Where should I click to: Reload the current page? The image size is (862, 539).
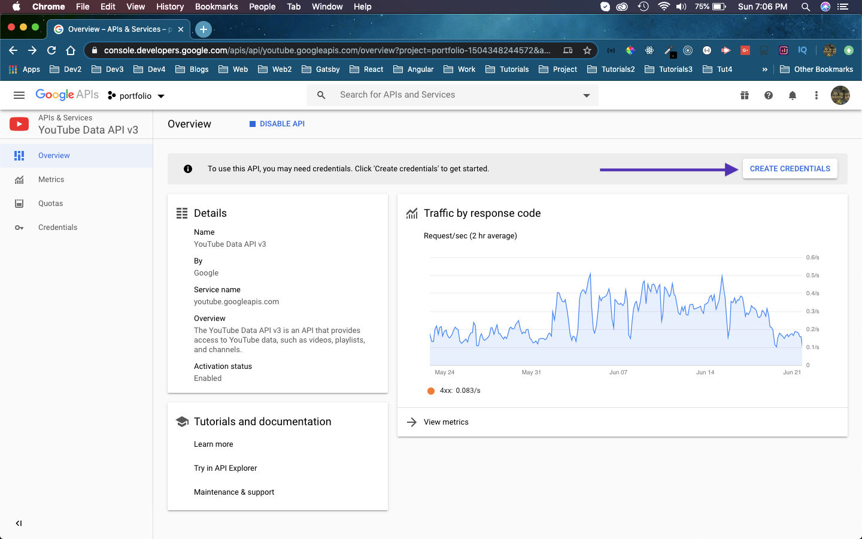coord(51,50)
